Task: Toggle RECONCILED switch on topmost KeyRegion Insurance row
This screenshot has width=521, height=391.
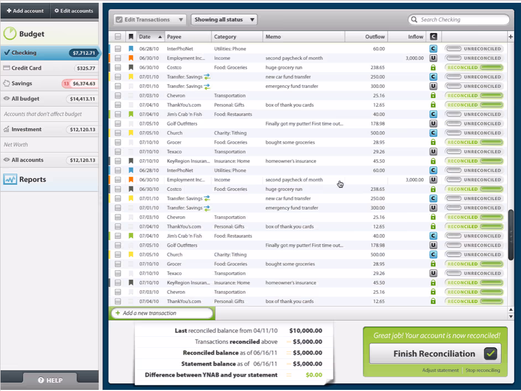Action: (x=474, y=161)
